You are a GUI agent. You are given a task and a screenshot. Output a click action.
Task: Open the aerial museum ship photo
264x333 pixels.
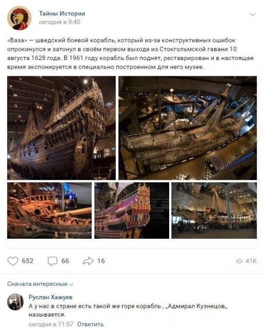pyautogui.click(x=188, y=128)
